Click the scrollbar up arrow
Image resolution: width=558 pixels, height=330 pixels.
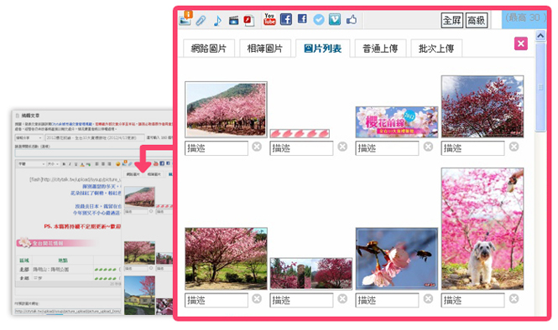point(540,35)
